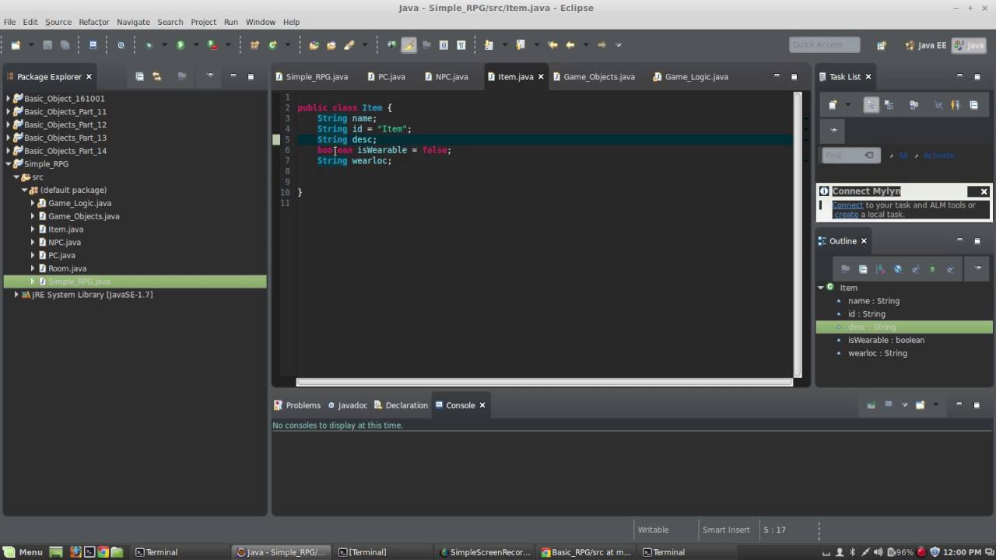
Task: Click the volume icon in system tray
Action: (x=878, y=552)
